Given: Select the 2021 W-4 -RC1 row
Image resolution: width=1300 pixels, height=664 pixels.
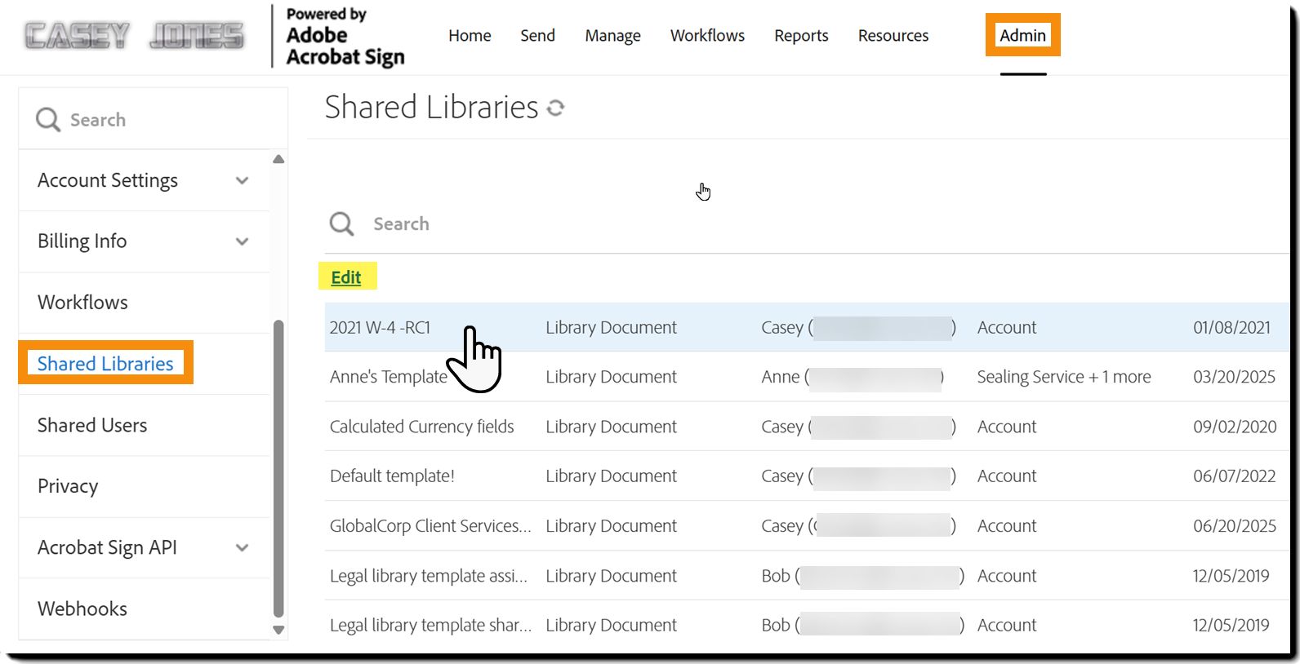Looking at the screenshot, I should (x=380, y=327).
